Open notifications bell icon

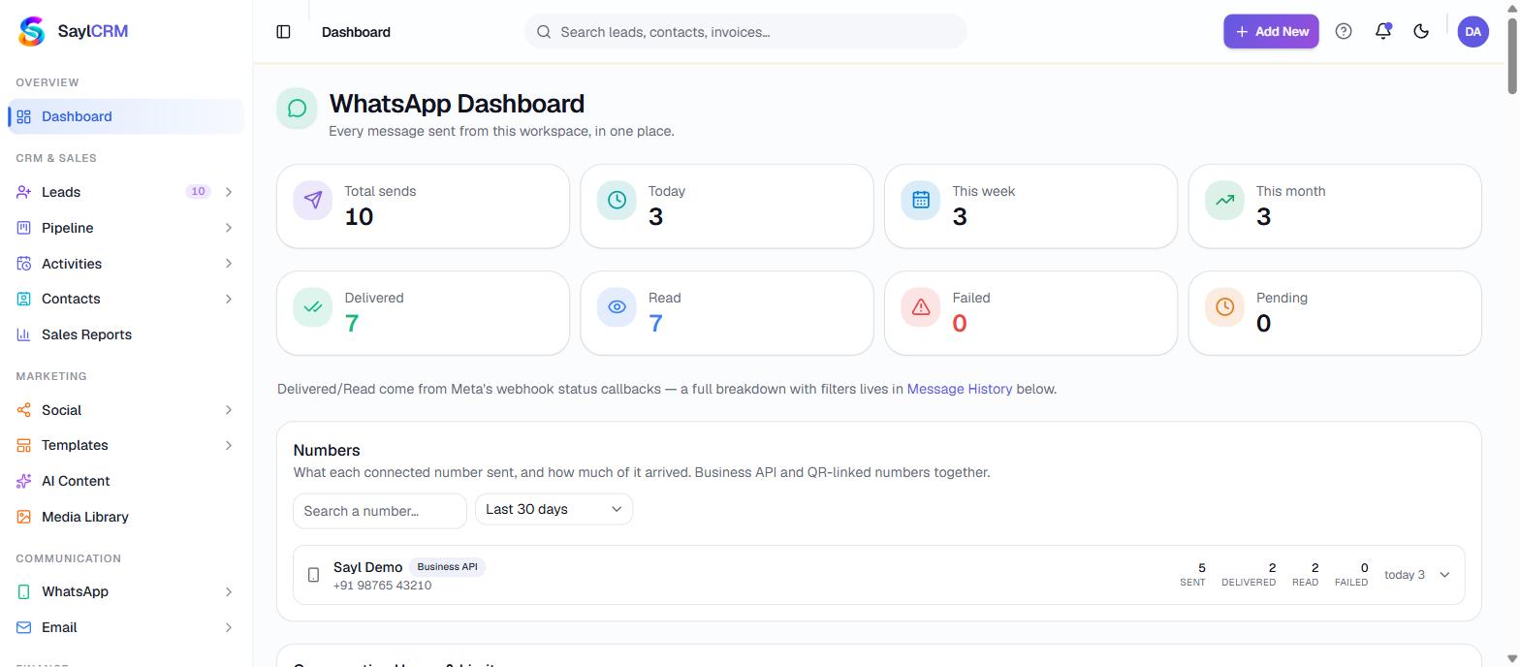pos(1383,31)
